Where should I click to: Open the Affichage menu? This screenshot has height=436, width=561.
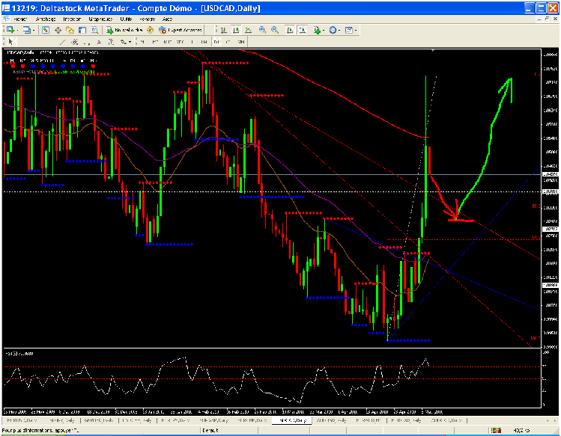tap(46, 19)
